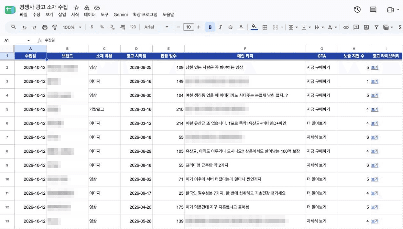This screenshot has width=403, height=229.
Task: Open the borders tool
Action: click(265, 27)
